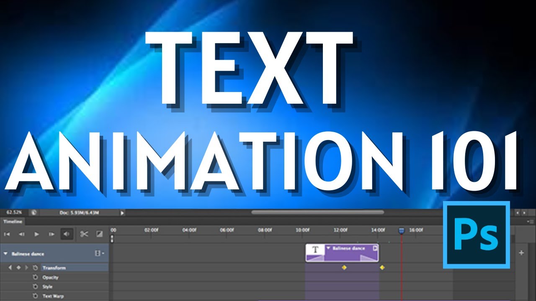Click the 04:00f mark on time ruler
Screen dimensions: 536x301
click(189, 230)
